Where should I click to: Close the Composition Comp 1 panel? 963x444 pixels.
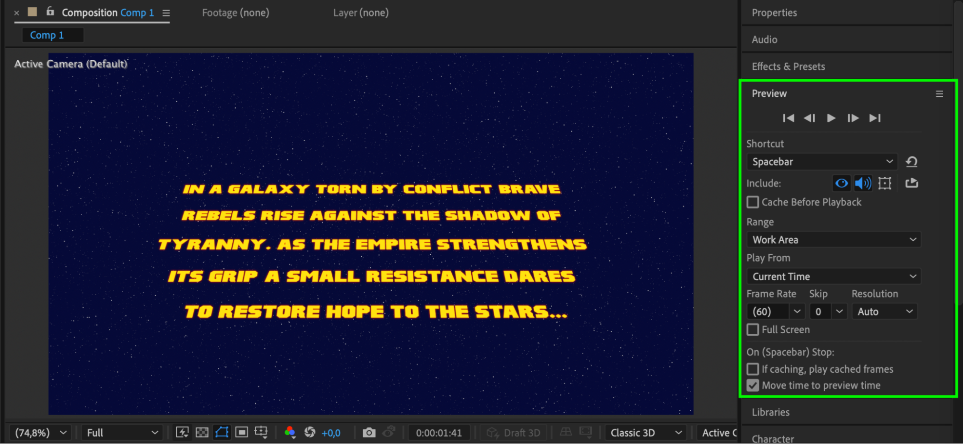pyautogui.click(x=16, y=13)
